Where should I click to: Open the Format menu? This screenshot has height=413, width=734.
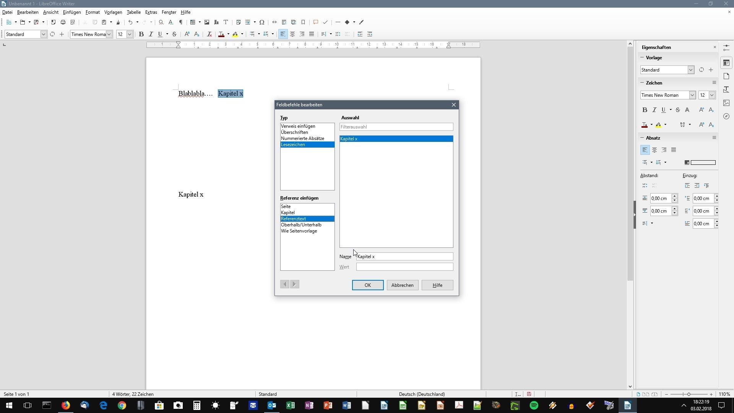pyautogui.click(x=93, y=12)
